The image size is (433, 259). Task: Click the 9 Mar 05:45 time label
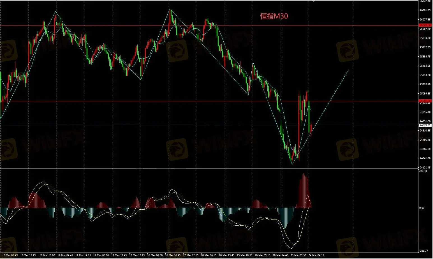[x=11, y=255]
